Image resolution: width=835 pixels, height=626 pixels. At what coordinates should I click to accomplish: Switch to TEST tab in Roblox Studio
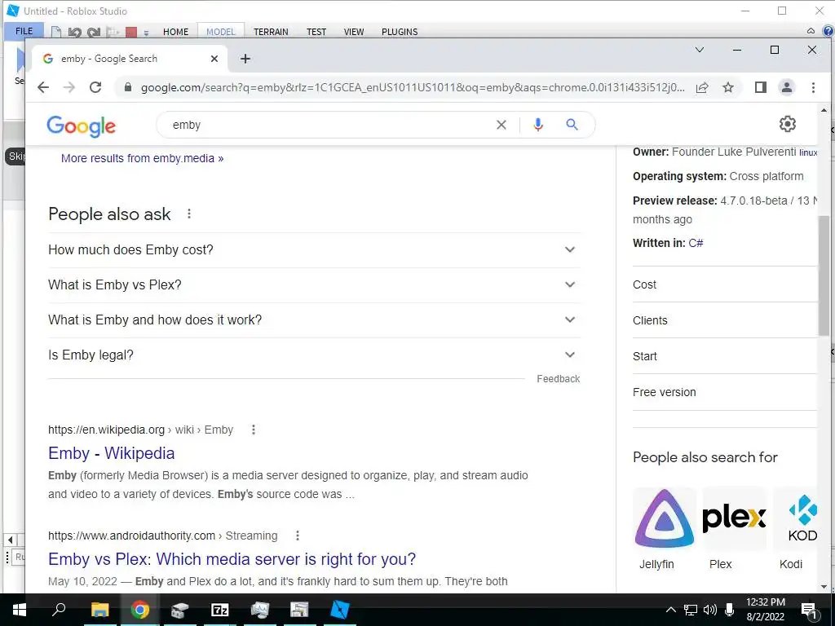(x=316, y=32)
